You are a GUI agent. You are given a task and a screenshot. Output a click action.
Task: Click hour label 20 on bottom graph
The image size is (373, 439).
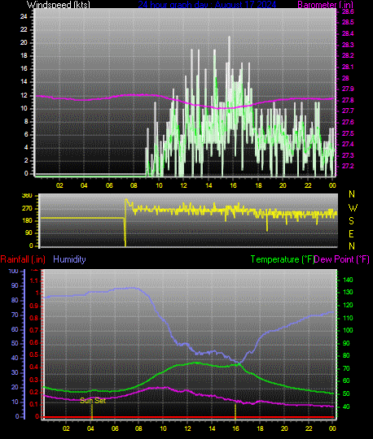click(x=284, y=428)
